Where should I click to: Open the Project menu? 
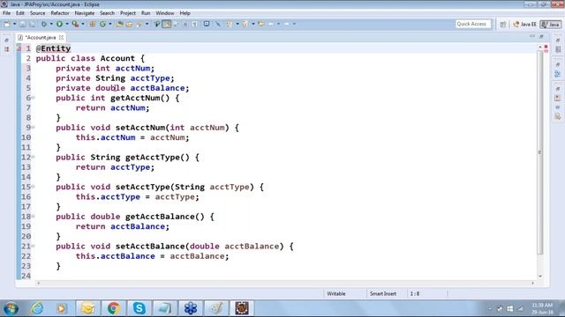pos(128,13)
